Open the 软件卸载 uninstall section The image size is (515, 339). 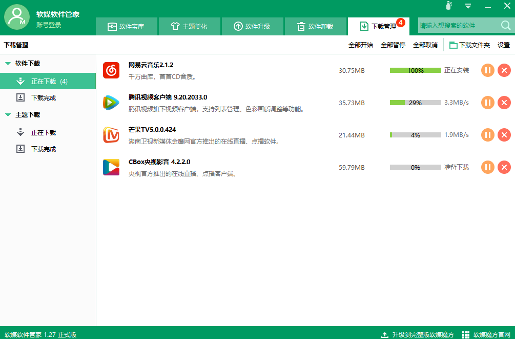pos(315,26)
